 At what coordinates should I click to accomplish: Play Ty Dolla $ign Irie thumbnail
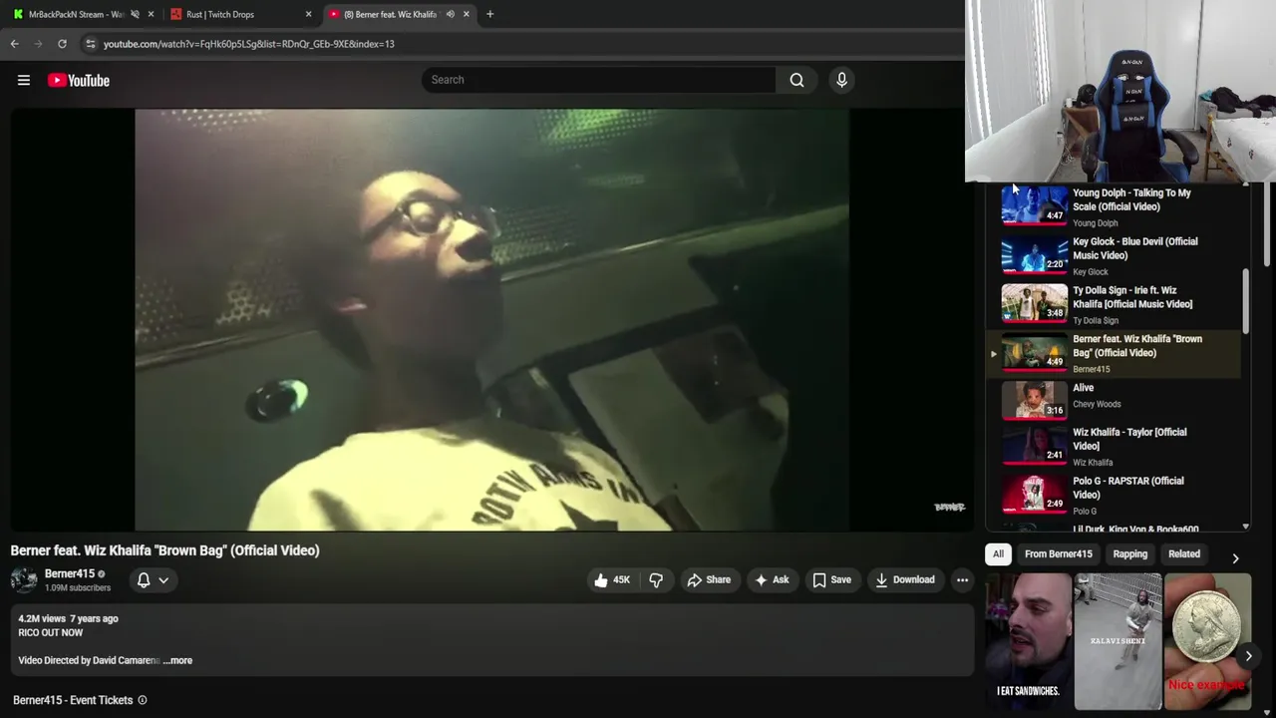1034,303
